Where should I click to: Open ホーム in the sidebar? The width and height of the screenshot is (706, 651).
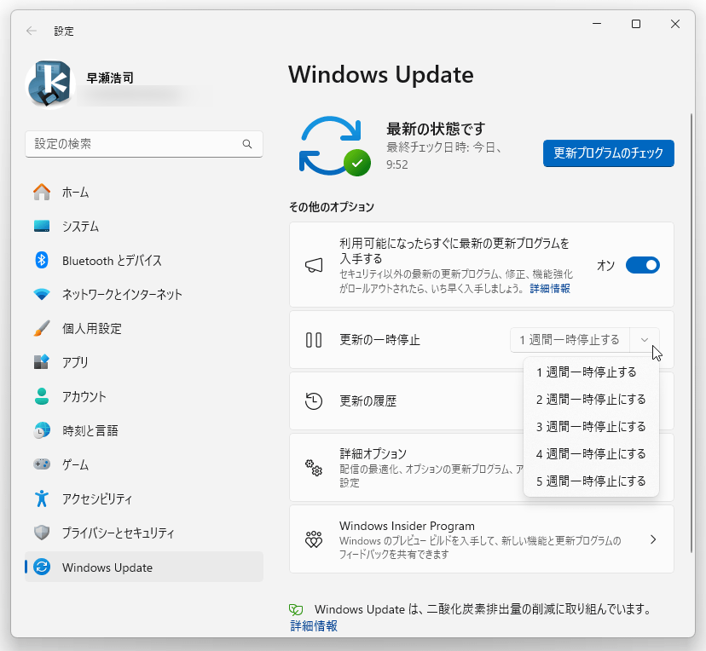point(144,192)
